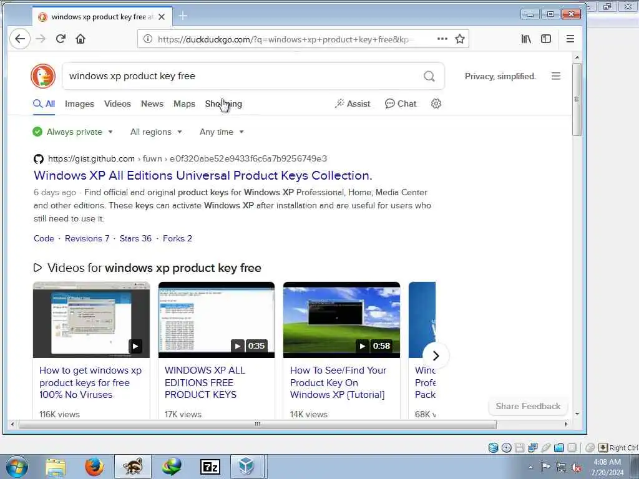The width and height of the screenshot is (639, 479).
Task: Open the Revisions 7 sublink
Action: 87,238
